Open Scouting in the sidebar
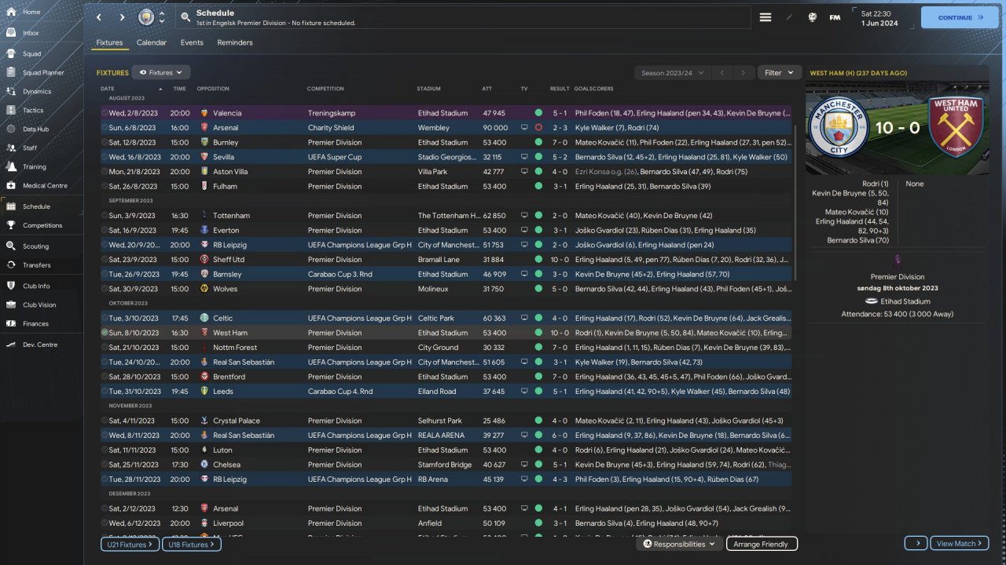The width and height of the screenshot is (1006, 565). click(36, 246)
